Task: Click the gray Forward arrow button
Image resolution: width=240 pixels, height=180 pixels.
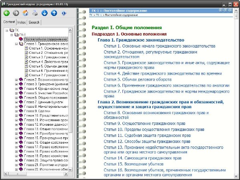Action: click(x=16, y=13)
